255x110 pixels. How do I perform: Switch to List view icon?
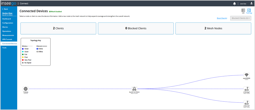tap(243, 10)
